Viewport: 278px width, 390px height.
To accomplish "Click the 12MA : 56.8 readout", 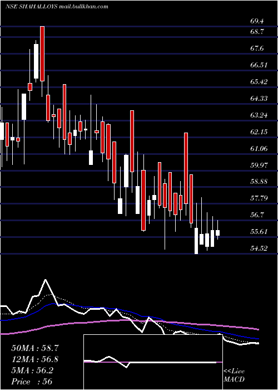I will (x=35, y=359).
